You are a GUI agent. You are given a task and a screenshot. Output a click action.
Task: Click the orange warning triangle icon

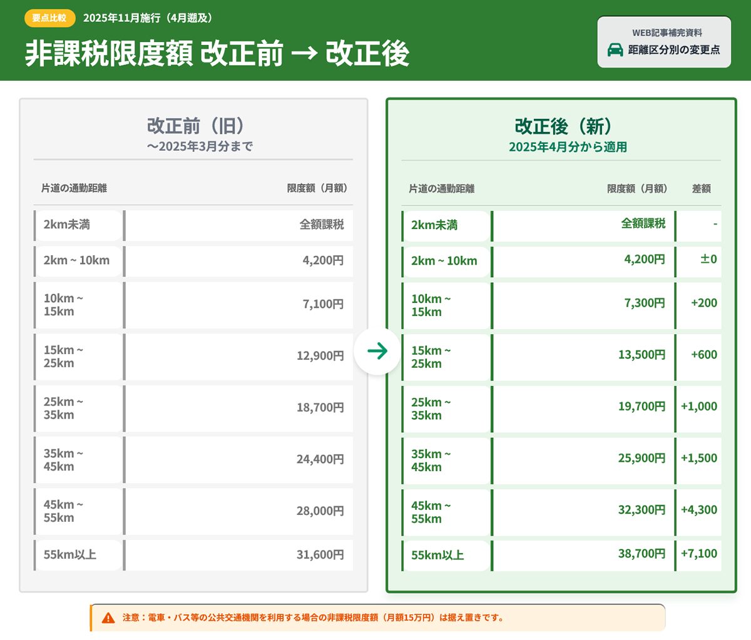coord(108,618)
